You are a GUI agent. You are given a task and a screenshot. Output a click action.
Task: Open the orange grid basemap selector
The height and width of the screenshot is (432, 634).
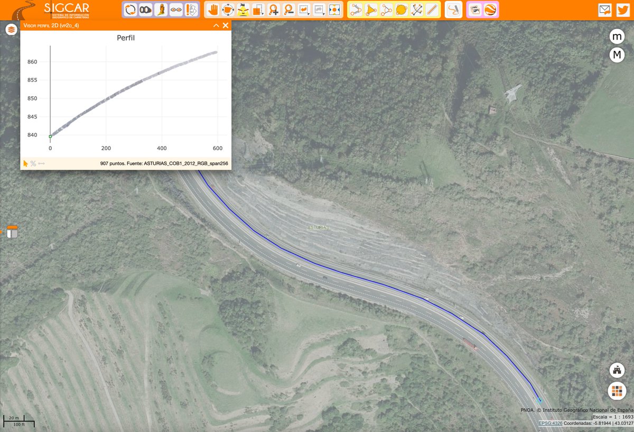(617, 391)
